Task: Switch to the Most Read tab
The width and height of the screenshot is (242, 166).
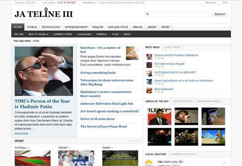Action: tap(152, 47)
